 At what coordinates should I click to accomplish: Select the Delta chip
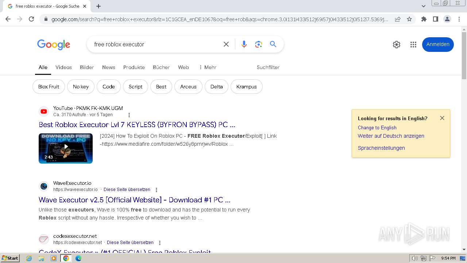pos(216,87)
